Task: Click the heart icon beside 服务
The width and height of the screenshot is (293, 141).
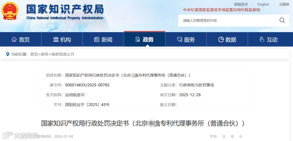Action: click(180, 39)
